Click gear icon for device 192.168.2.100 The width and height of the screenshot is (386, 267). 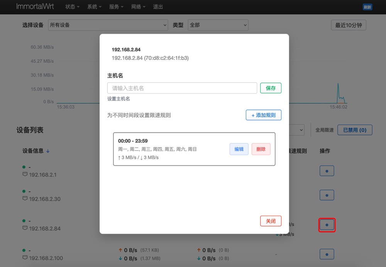[327, 254]
